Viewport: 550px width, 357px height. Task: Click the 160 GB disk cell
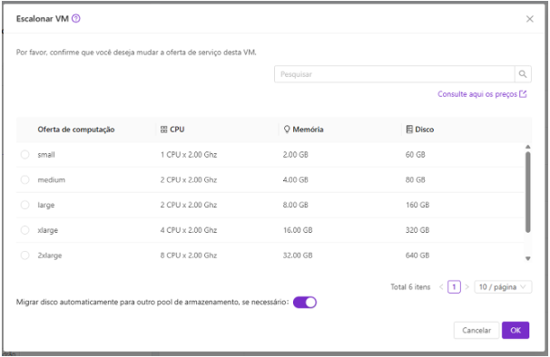417,205
